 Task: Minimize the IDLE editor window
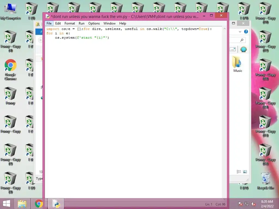[x=204, y=16]
